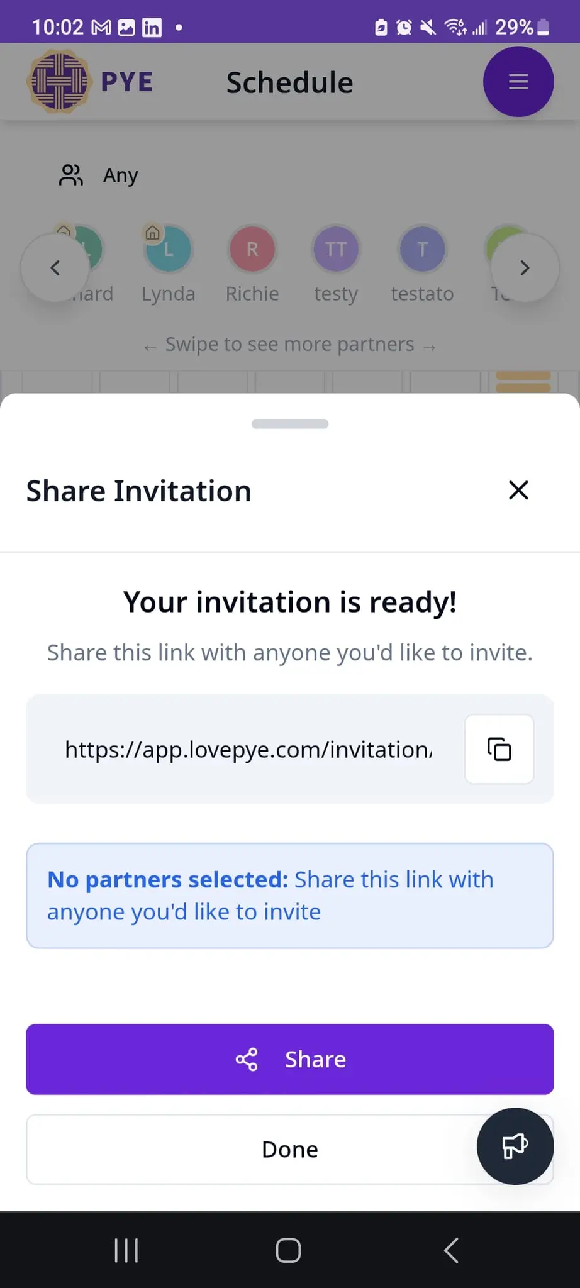Close the Share Invitation sheet
This screenshot has height=1288, width=580.
(518, 490)
